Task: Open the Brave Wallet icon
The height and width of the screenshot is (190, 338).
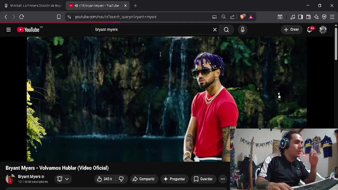Action: [x=308, y=17]
